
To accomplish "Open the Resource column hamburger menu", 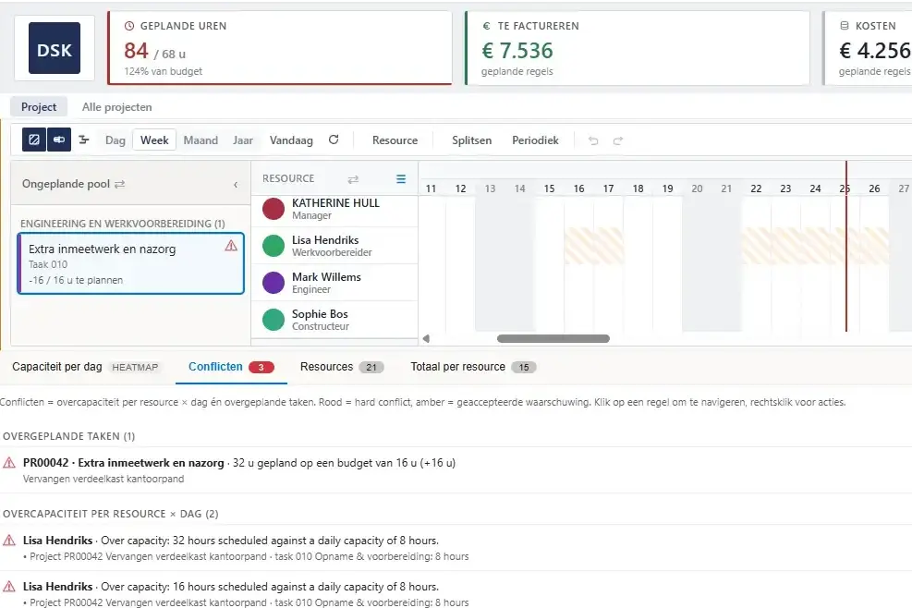I will point(401,179).
